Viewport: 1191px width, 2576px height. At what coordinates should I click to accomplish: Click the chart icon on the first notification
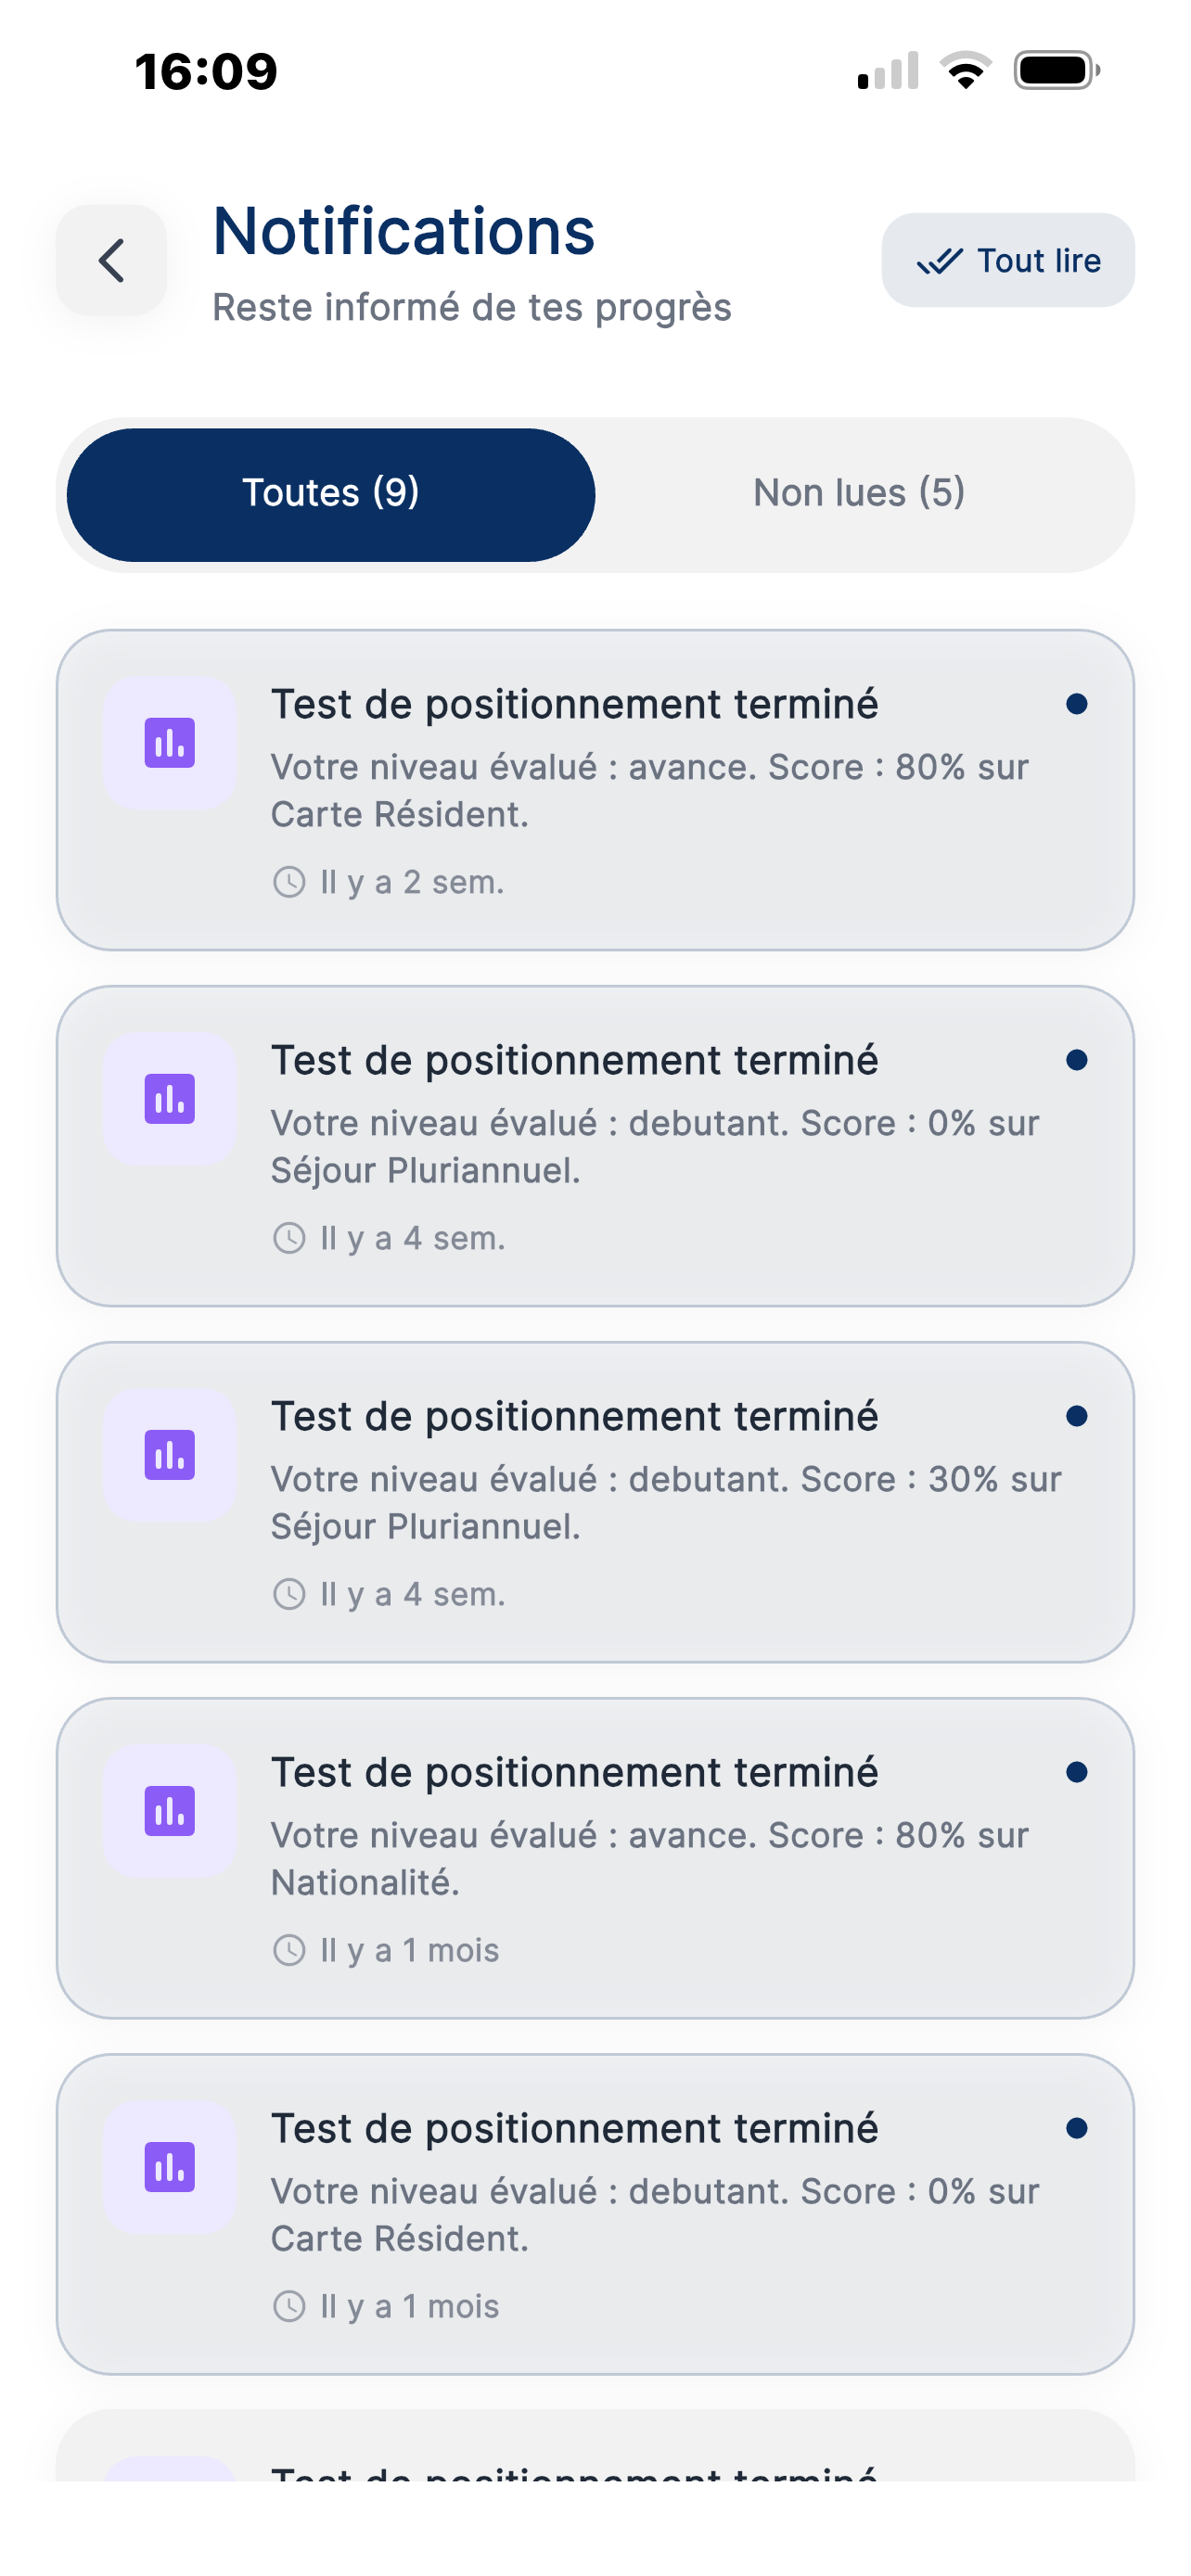coord(168,744)
